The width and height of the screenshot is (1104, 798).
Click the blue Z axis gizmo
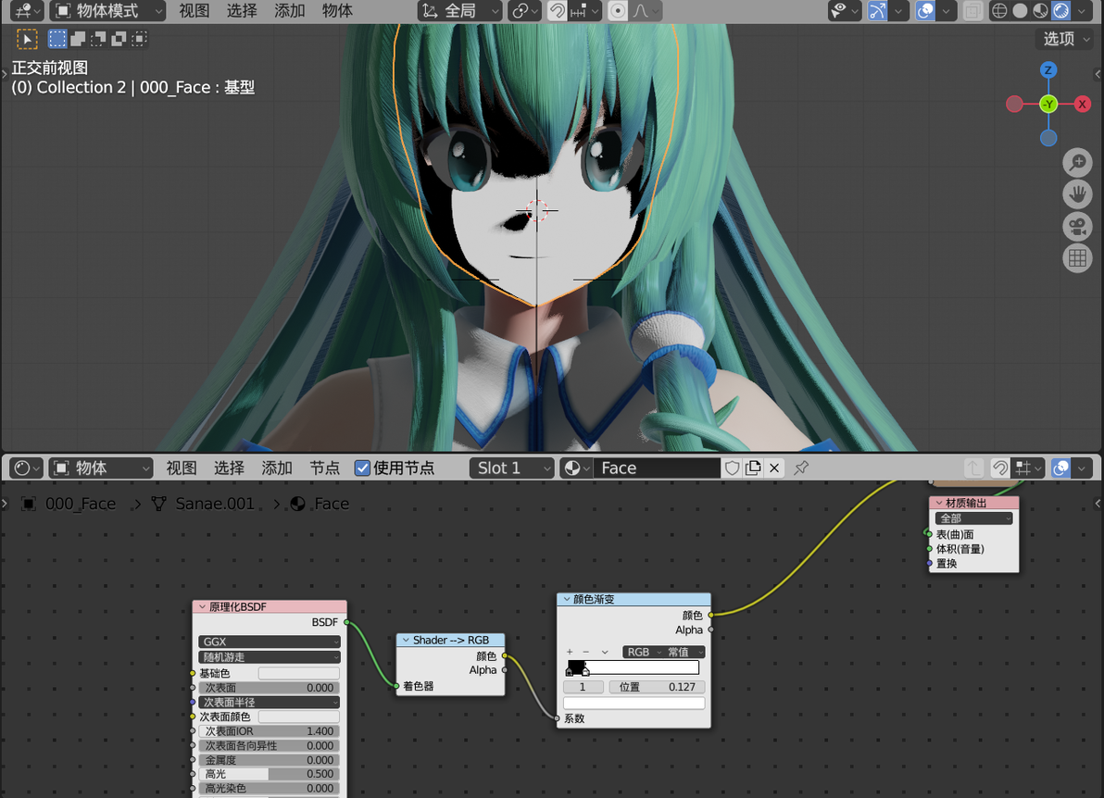click(1048, 69)
